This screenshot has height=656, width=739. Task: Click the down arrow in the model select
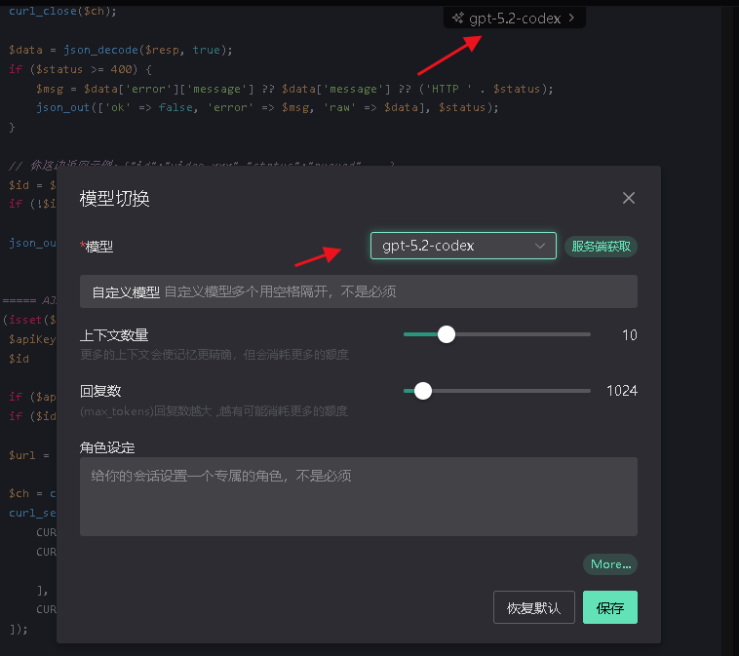coord(540,247)
